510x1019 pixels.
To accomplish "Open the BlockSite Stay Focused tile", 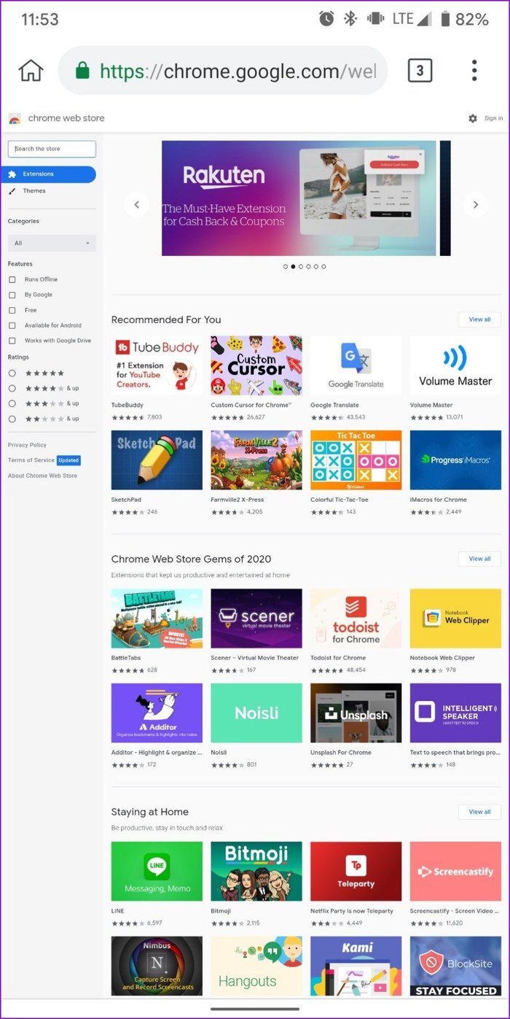I will pos(455,966).
